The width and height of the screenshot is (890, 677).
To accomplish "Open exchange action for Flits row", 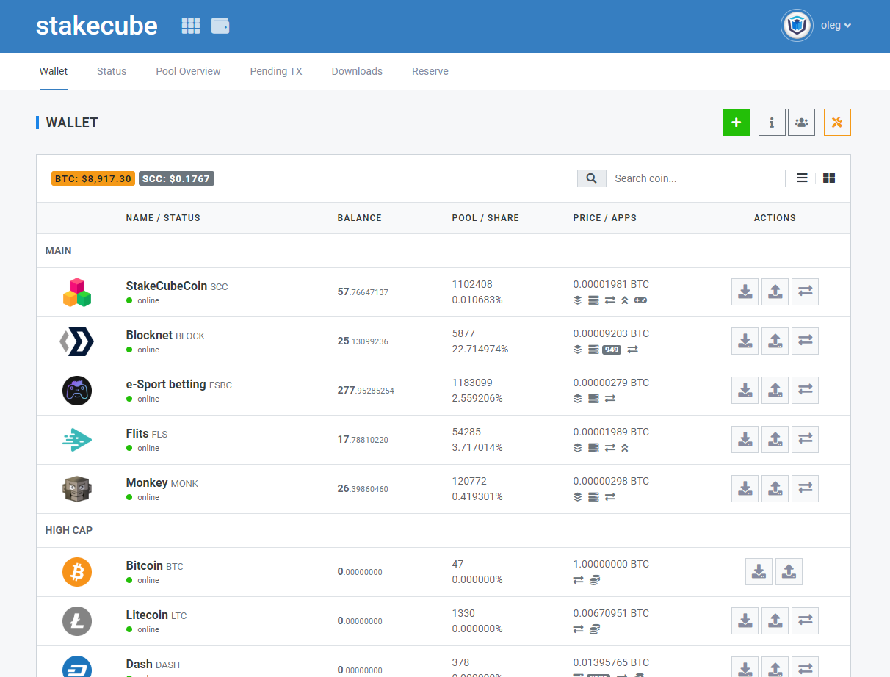I will click(x=805, y=439).
